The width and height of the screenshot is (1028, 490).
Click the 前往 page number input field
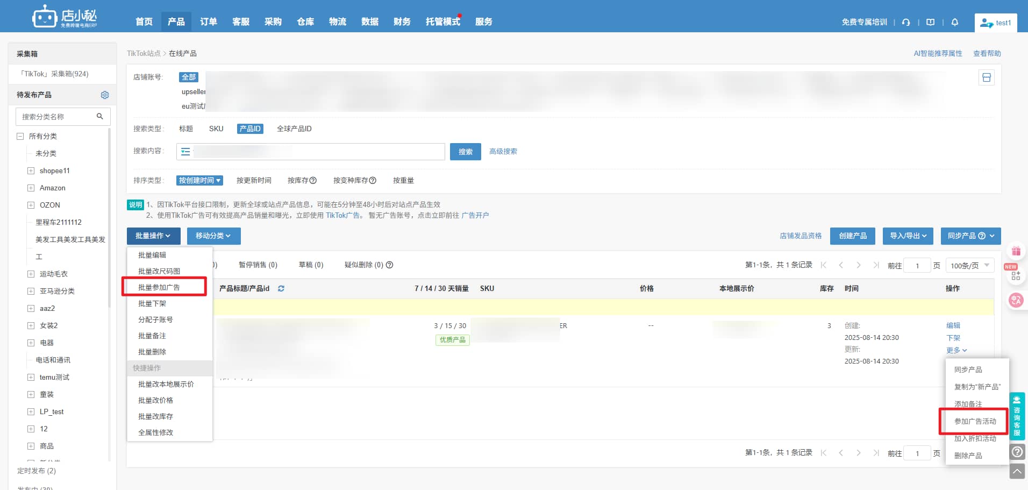click(x=917, y=265)
